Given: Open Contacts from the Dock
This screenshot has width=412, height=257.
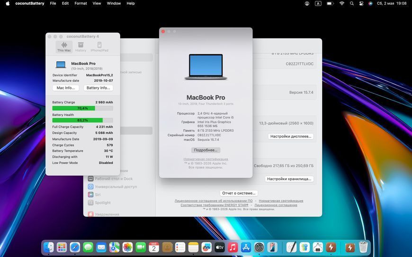Looking at the screenshot, I should pos(167,247).
